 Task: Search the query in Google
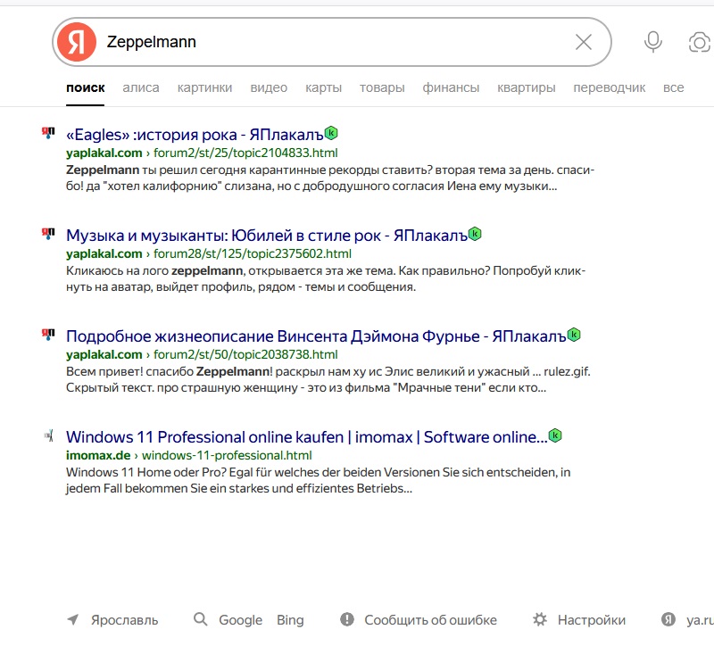tap(240, 620)
